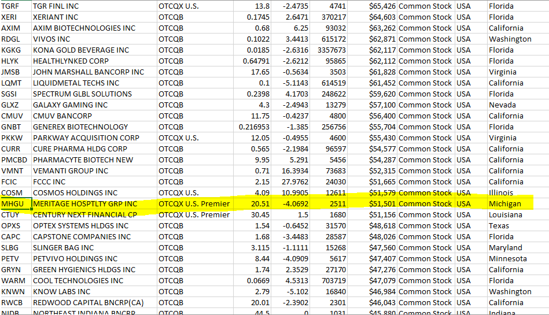The height and width of the screenshot is (315, 549).
Task: Click the 0.216953 price cell
Action: click(252, 127)
